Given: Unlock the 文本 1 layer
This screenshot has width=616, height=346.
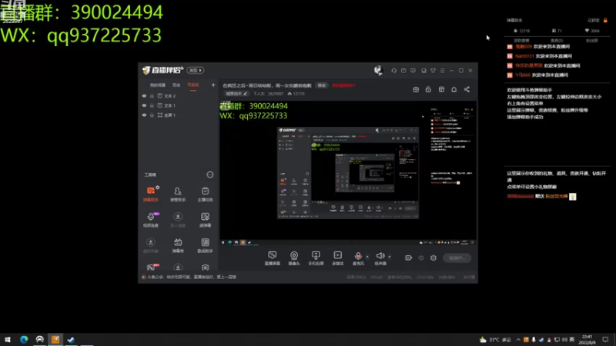Looking at the screenshot, I should coord(152,105).
